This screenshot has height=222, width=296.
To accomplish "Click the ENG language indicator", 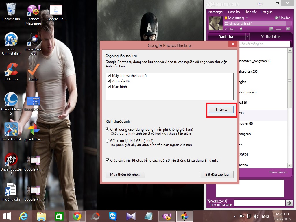I will click(x=265, y=217).
